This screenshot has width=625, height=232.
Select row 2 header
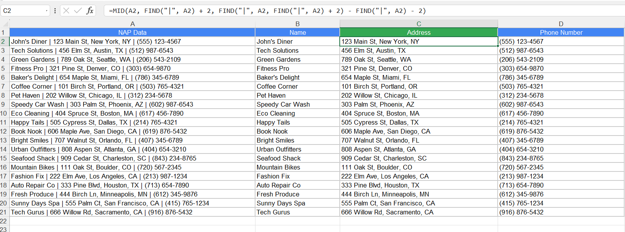tap(5, 41)
